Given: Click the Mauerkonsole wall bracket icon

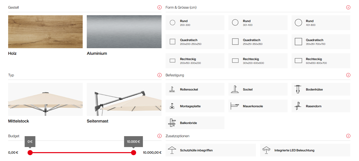Looking at the screenshot, I should point(235,106).
